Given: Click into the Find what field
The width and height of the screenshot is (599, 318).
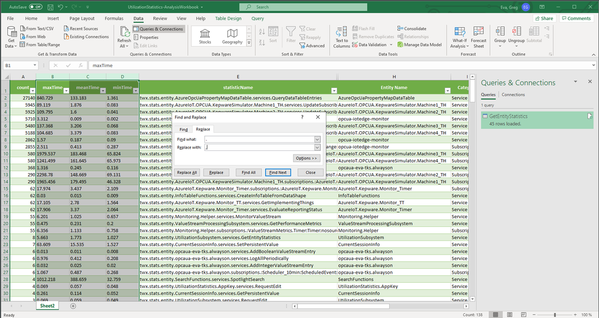Looking at the screenshot, I should [260, 140].
